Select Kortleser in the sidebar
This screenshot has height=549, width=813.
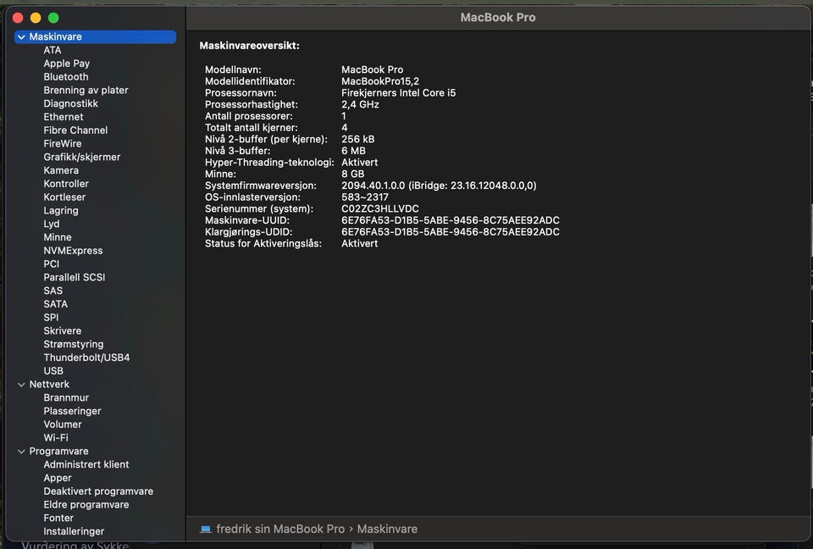[64, 197]
